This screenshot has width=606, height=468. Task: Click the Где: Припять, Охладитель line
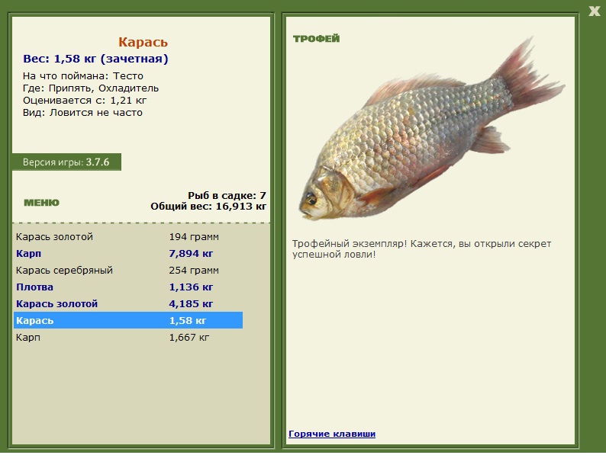pyautogui.click(x=91, y=88)
